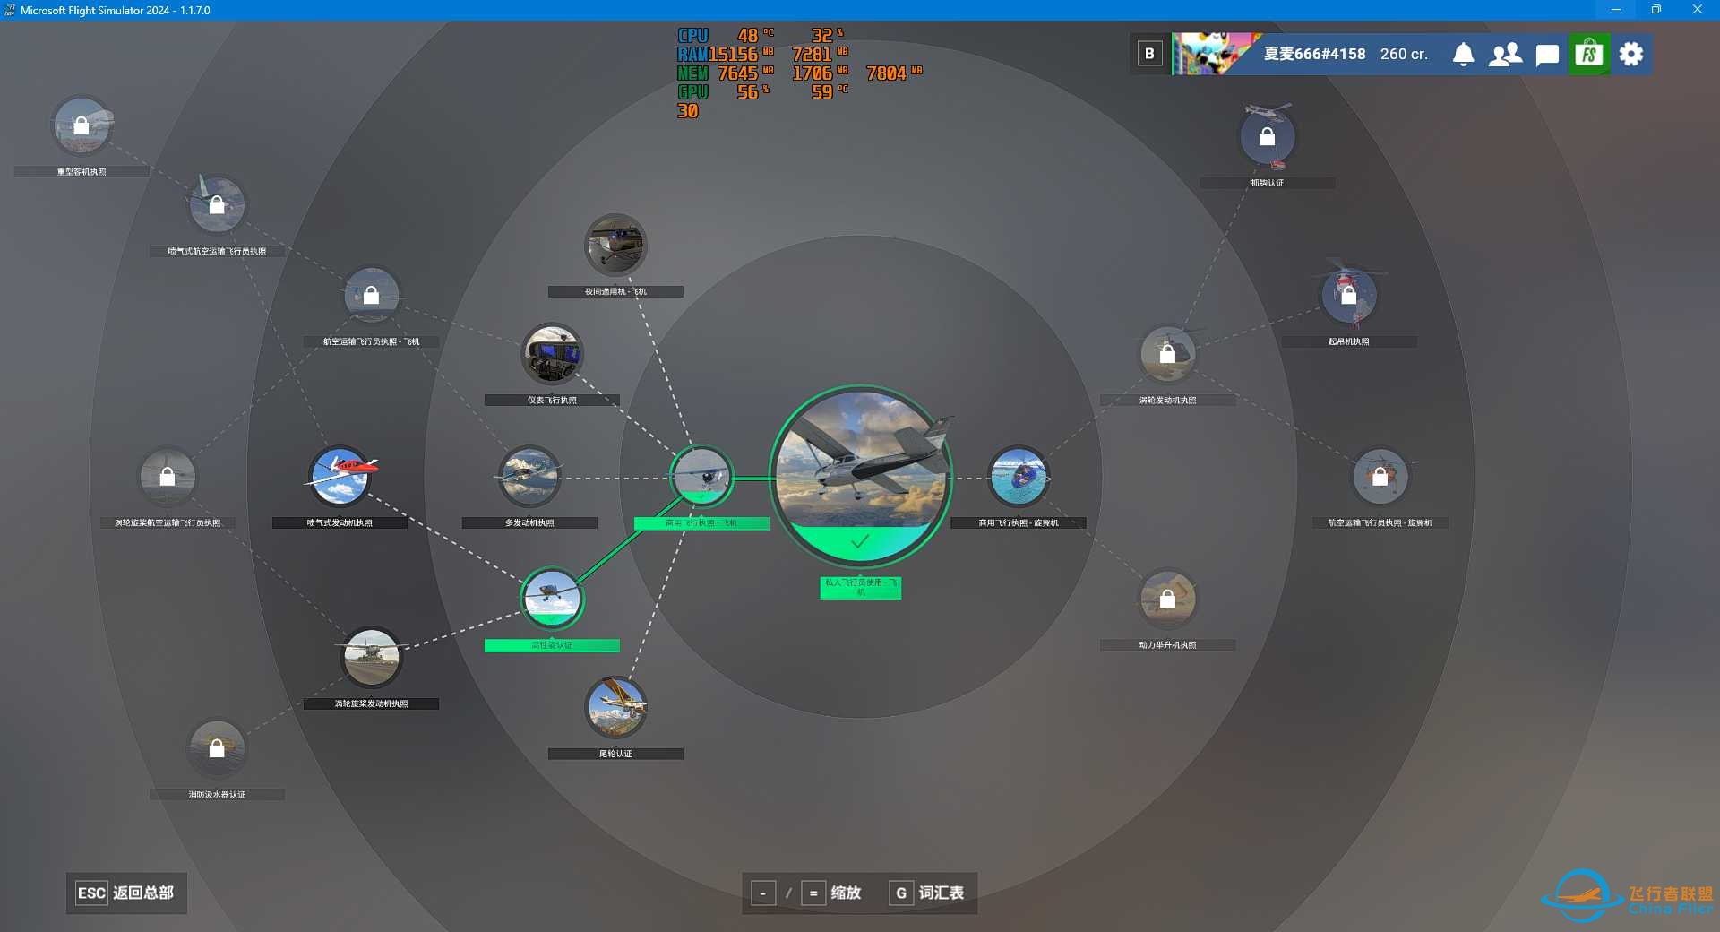
Task: Select the locked 重型客机执照 node
Action: 82,126
